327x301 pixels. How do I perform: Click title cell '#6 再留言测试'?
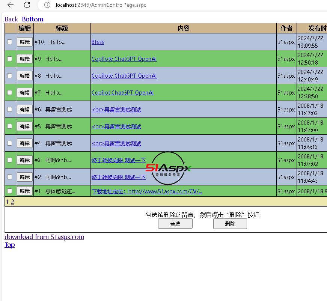click(62, 110)
